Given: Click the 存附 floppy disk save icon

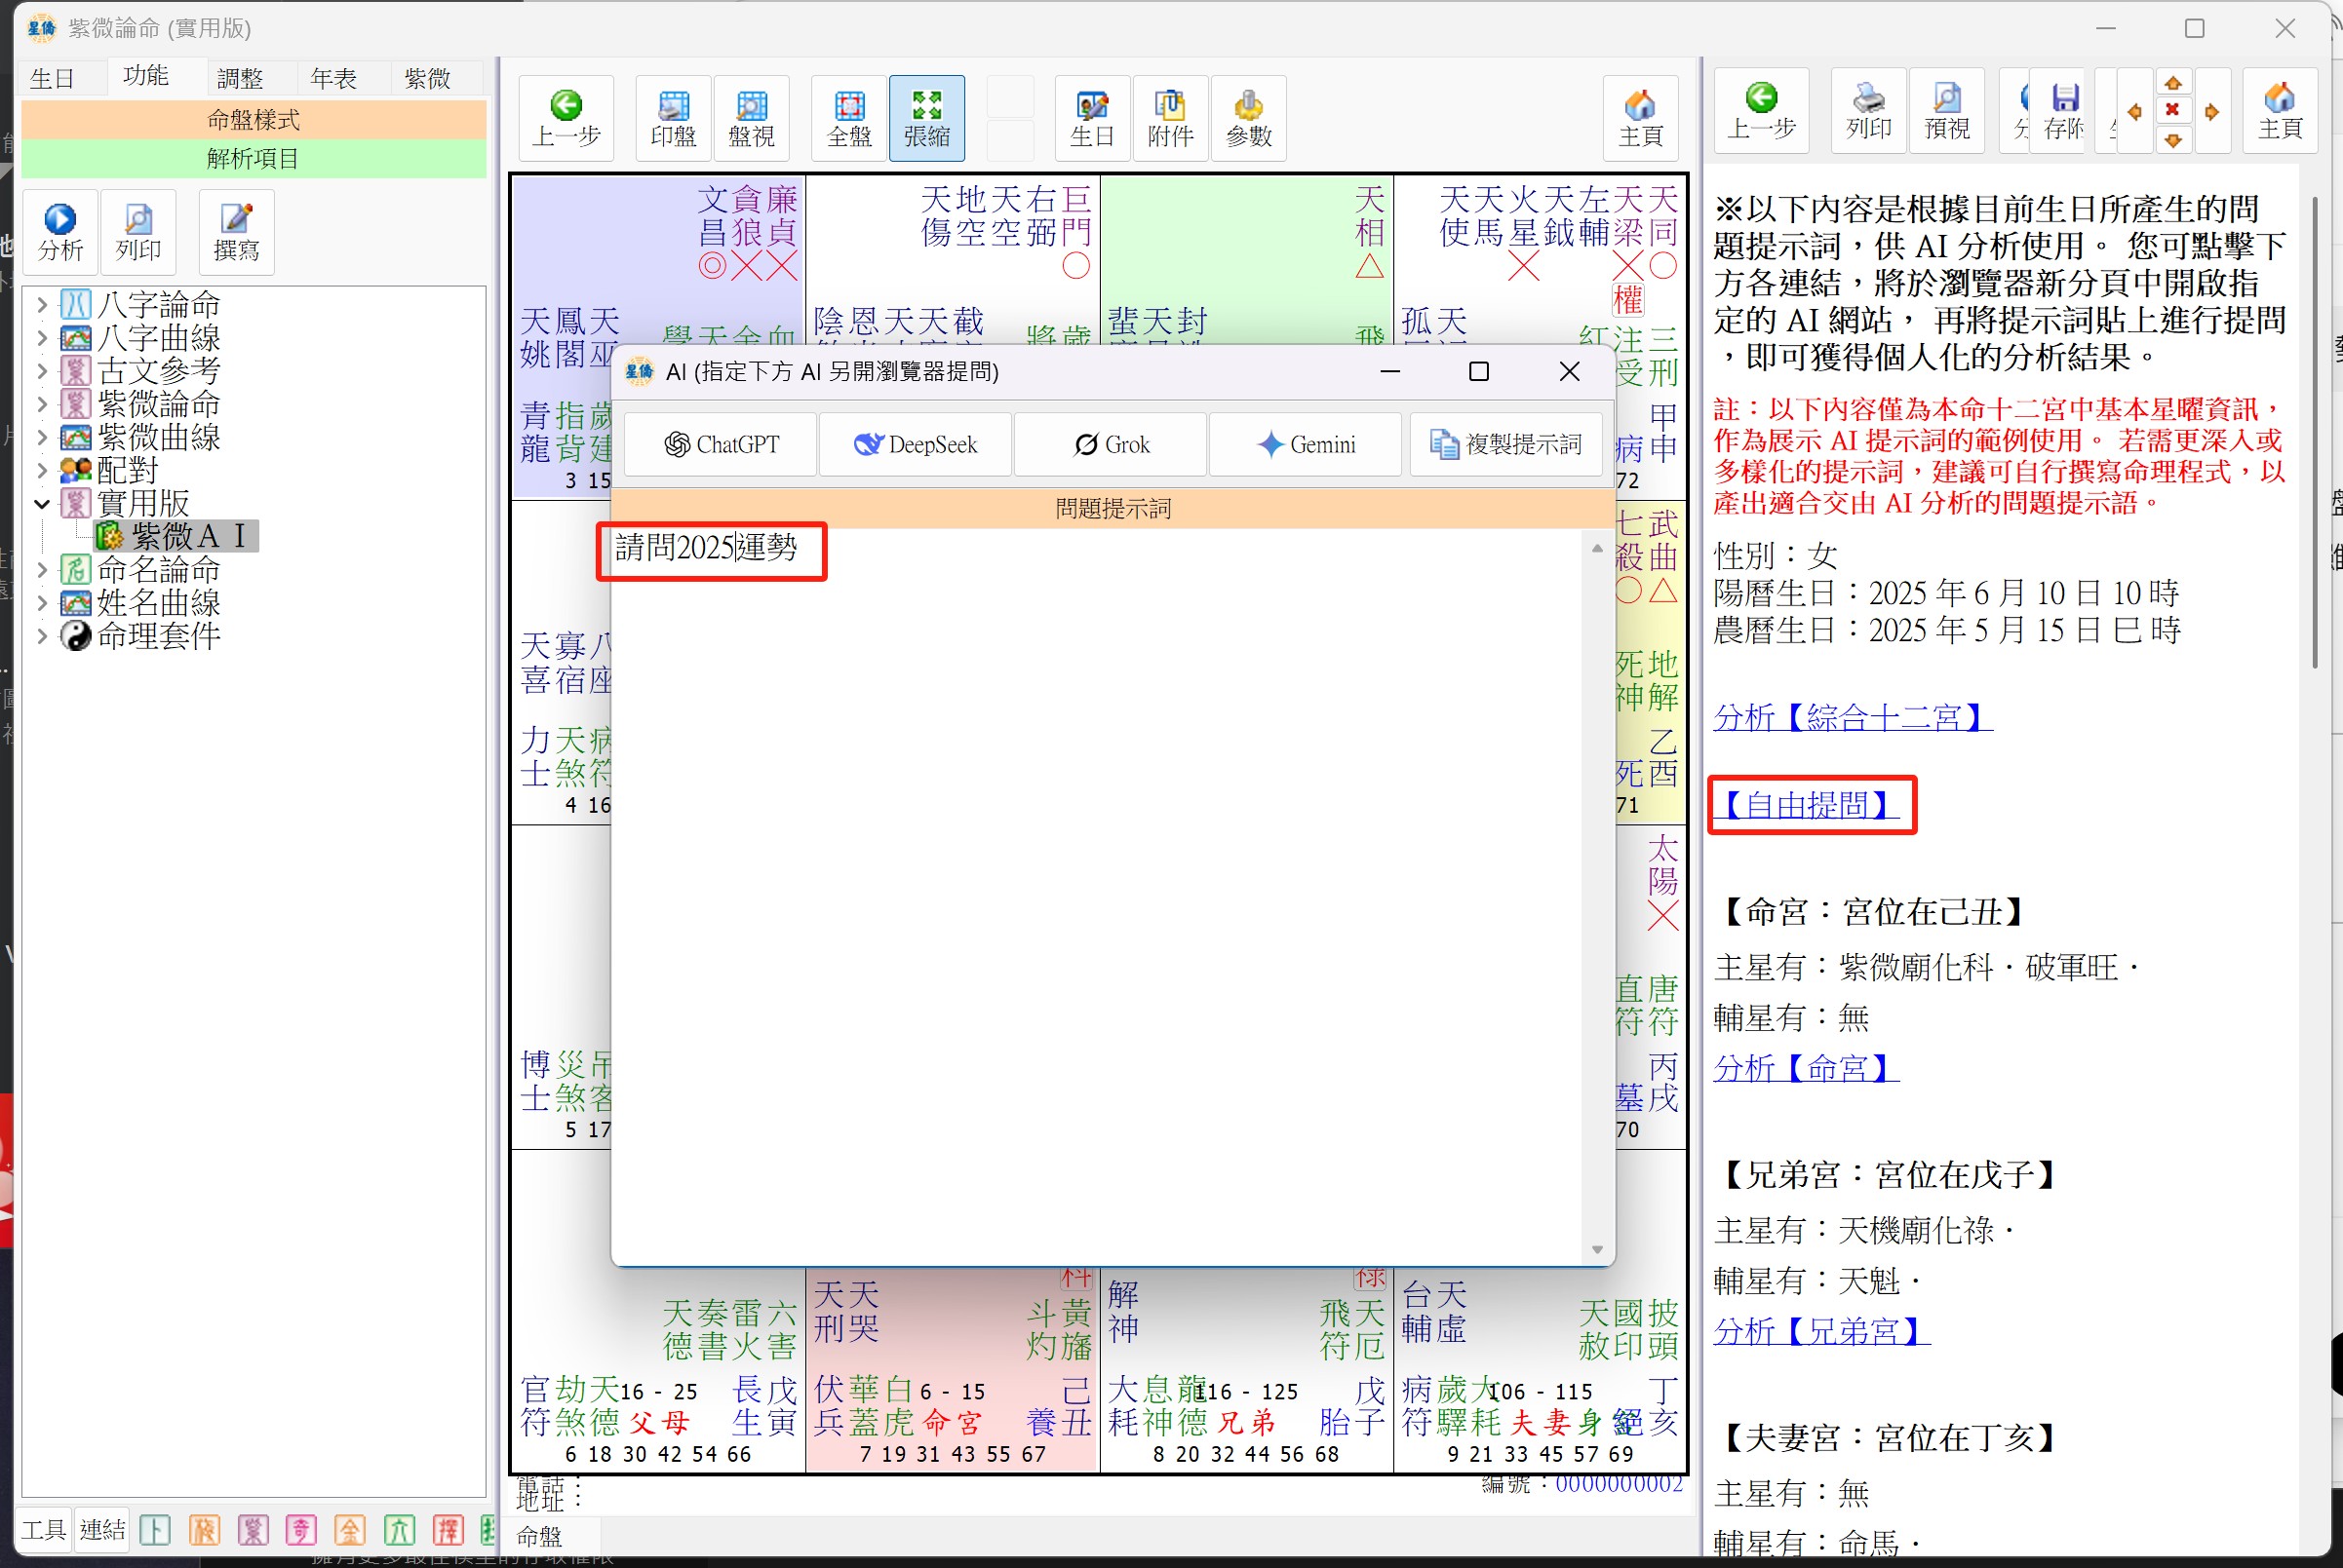Looking at the screenshot, I should (x=2064, y=111).
